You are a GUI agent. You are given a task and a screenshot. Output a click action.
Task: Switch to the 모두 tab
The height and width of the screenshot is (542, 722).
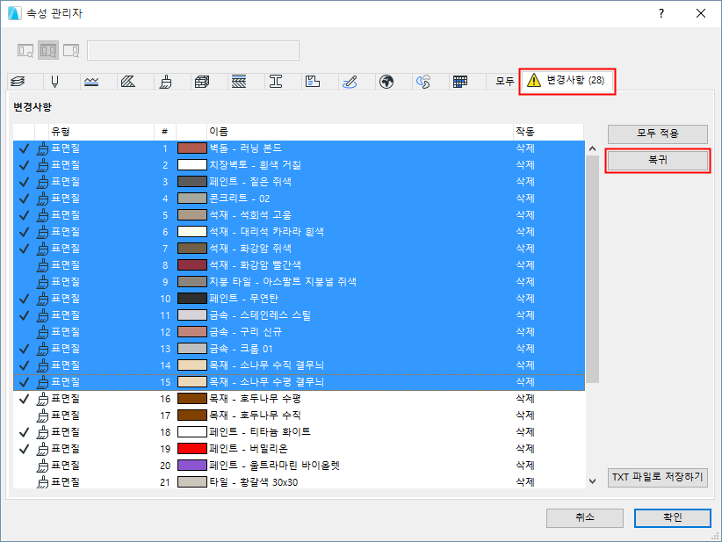[504, 82]
